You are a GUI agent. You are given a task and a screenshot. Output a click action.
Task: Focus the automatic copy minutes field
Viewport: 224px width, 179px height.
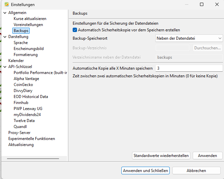coord(189,68)
